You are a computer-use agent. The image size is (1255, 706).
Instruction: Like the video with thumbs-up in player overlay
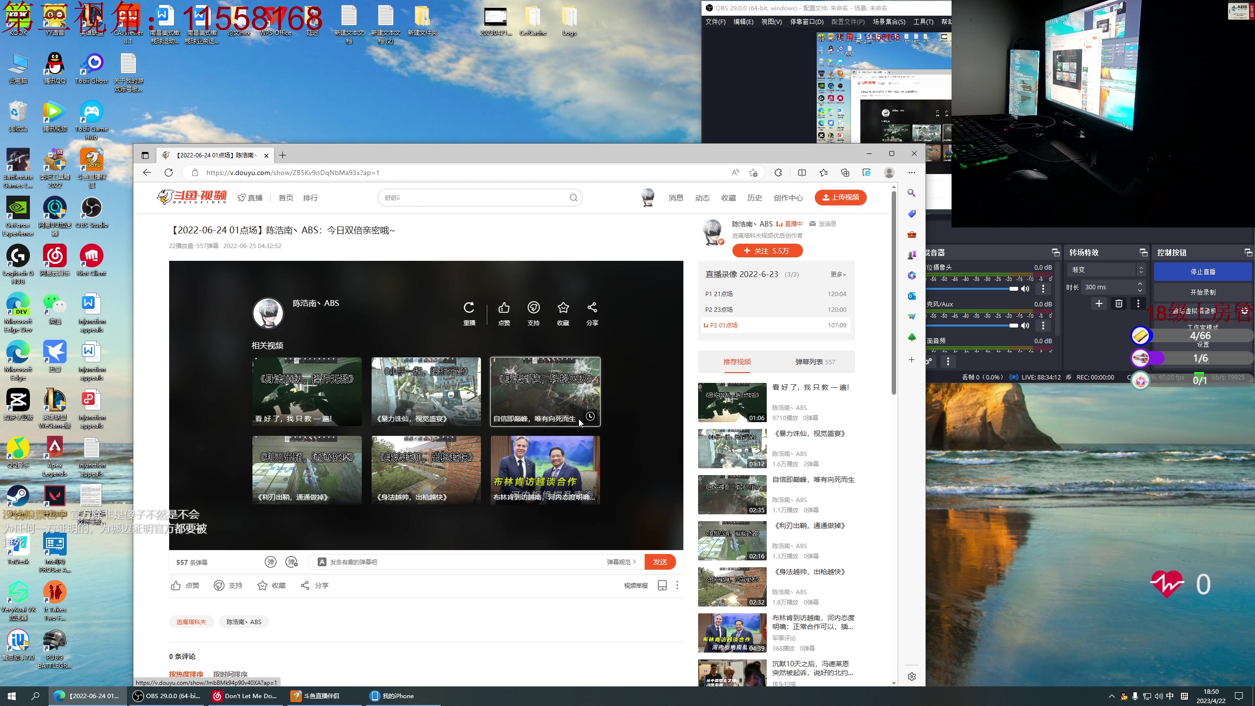point(503,308)
